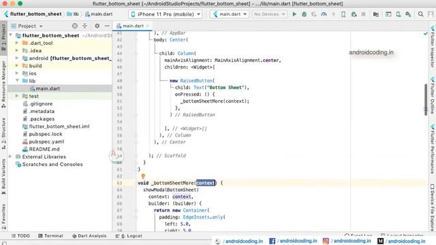Open Project panel settings gear
The image size is (436, 245).
click(x=97, y=26)
